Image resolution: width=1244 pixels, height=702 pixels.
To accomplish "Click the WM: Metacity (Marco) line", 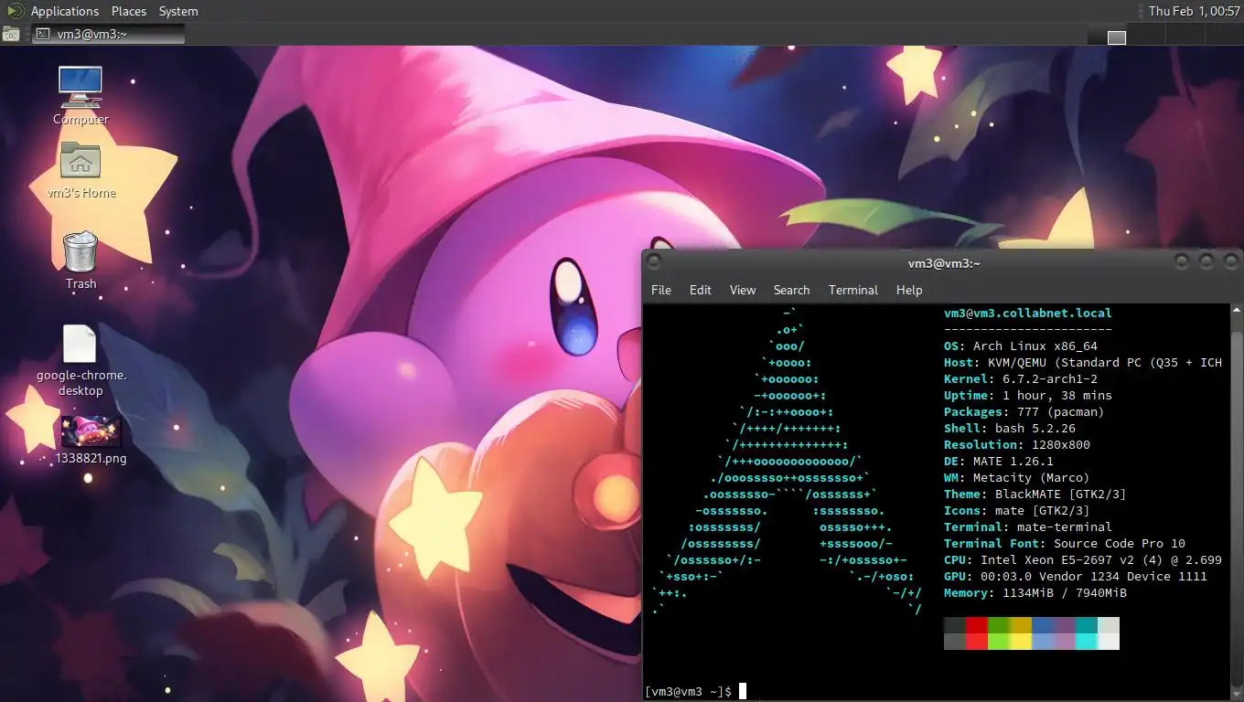I will coord(1017,478).
